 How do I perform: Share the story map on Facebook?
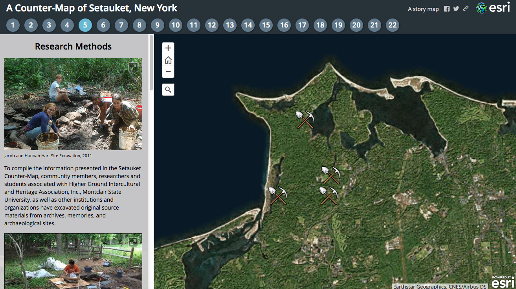tap(446, 8)
